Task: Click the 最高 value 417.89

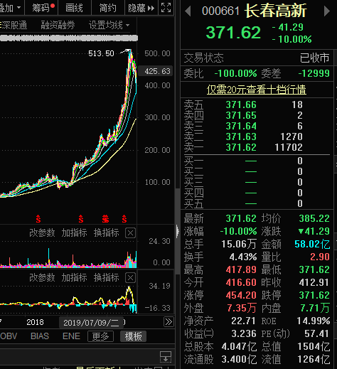Action: tap(241, 269)
